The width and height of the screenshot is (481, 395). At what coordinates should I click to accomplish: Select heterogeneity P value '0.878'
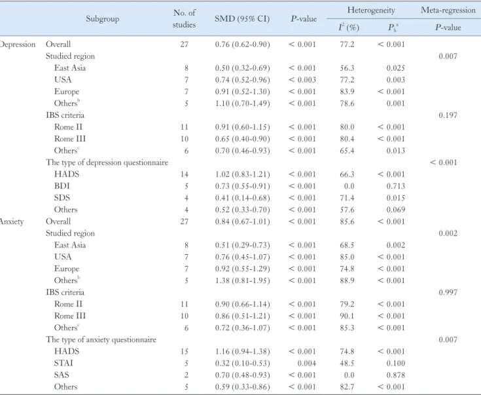[x=396, y=375]
